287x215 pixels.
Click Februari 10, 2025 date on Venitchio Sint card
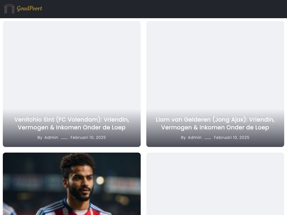click(88, 137)
